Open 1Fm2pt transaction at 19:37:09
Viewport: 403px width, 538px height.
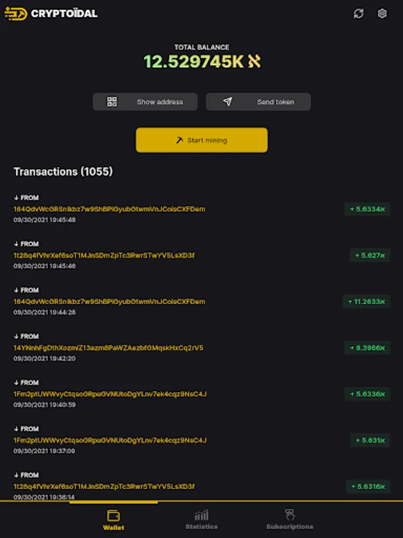[110, 441]
